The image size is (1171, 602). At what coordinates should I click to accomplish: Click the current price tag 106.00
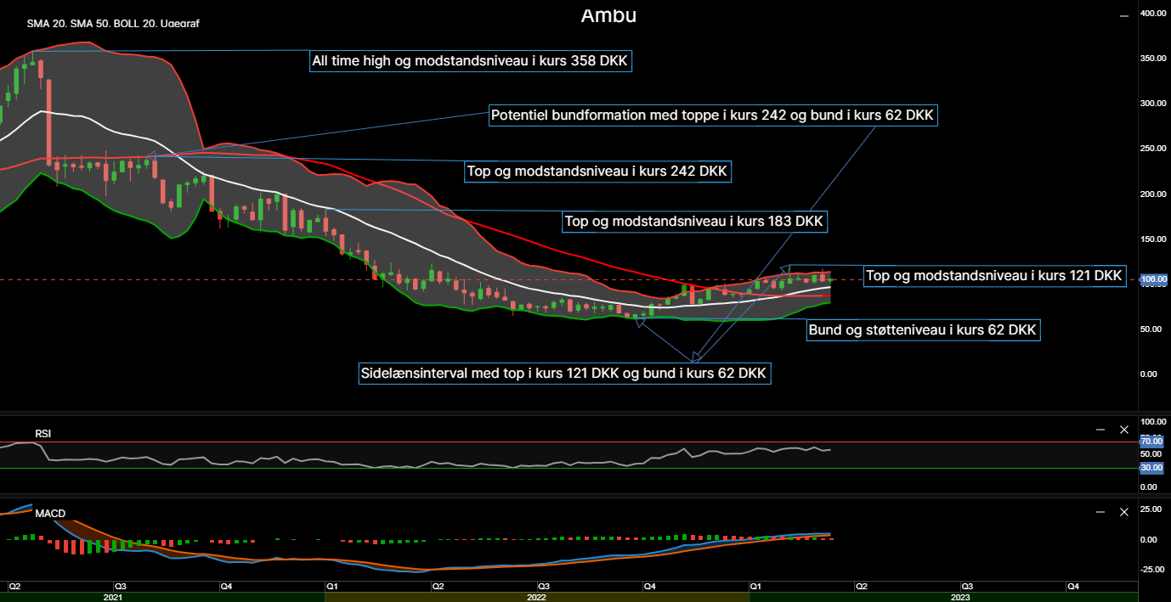pyautogui.click(x=1153, y=279)
